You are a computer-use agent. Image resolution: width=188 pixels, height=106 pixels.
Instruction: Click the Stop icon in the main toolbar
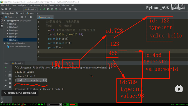pos(60,9)
